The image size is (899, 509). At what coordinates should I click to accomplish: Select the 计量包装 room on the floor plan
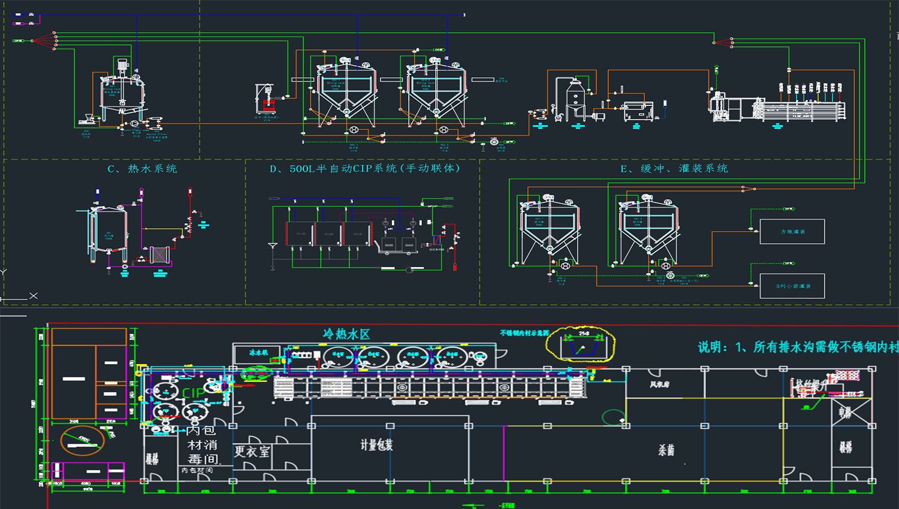click(376, 445)
